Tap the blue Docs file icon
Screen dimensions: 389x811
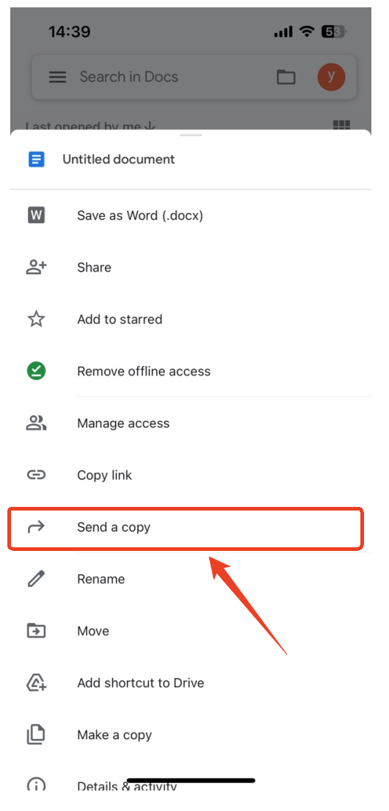tap(36, 159)
